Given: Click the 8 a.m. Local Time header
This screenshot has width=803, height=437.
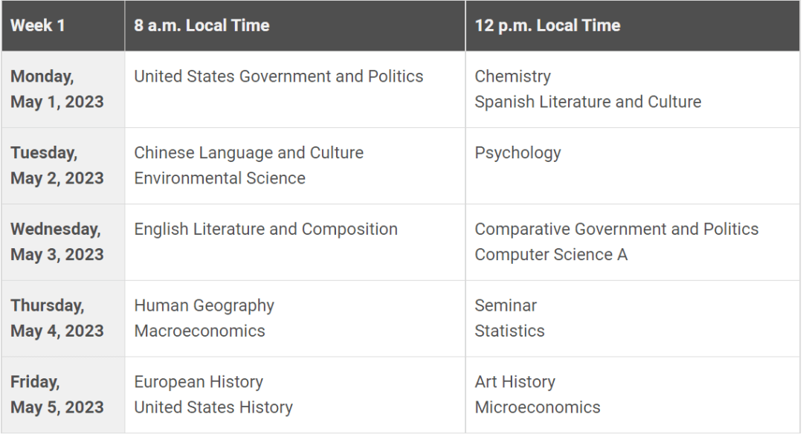Looking at the screenshot, I should point(201,25).
